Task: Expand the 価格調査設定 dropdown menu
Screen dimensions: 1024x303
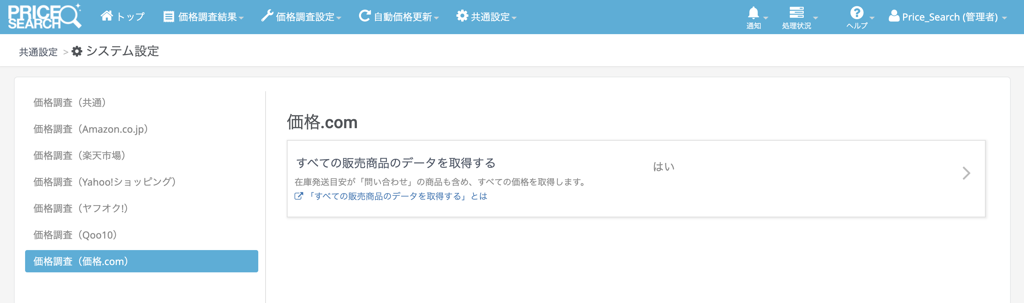Action: [x=301, y=17]
